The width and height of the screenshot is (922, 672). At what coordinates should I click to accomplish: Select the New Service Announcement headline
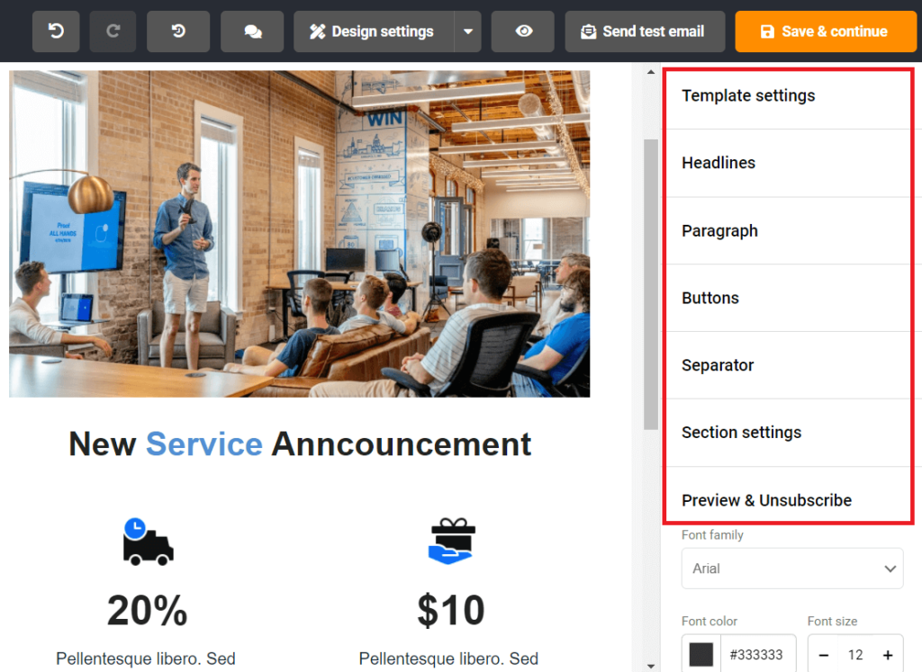[300, 444]
